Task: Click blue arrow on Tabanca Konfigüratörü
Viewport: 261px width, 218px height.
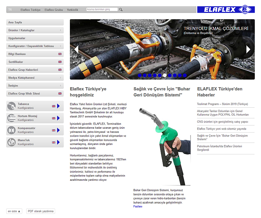Action: tap(58, 106)
